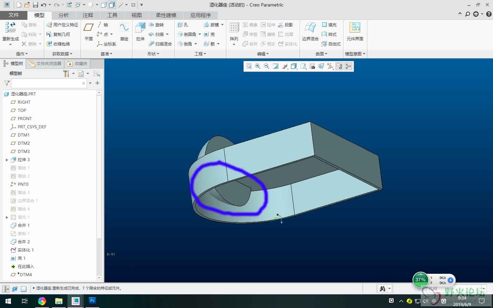Viewport: 493px width, 308px height.
Task: Create a datum Plane (平面)
Action: point(89,31)
